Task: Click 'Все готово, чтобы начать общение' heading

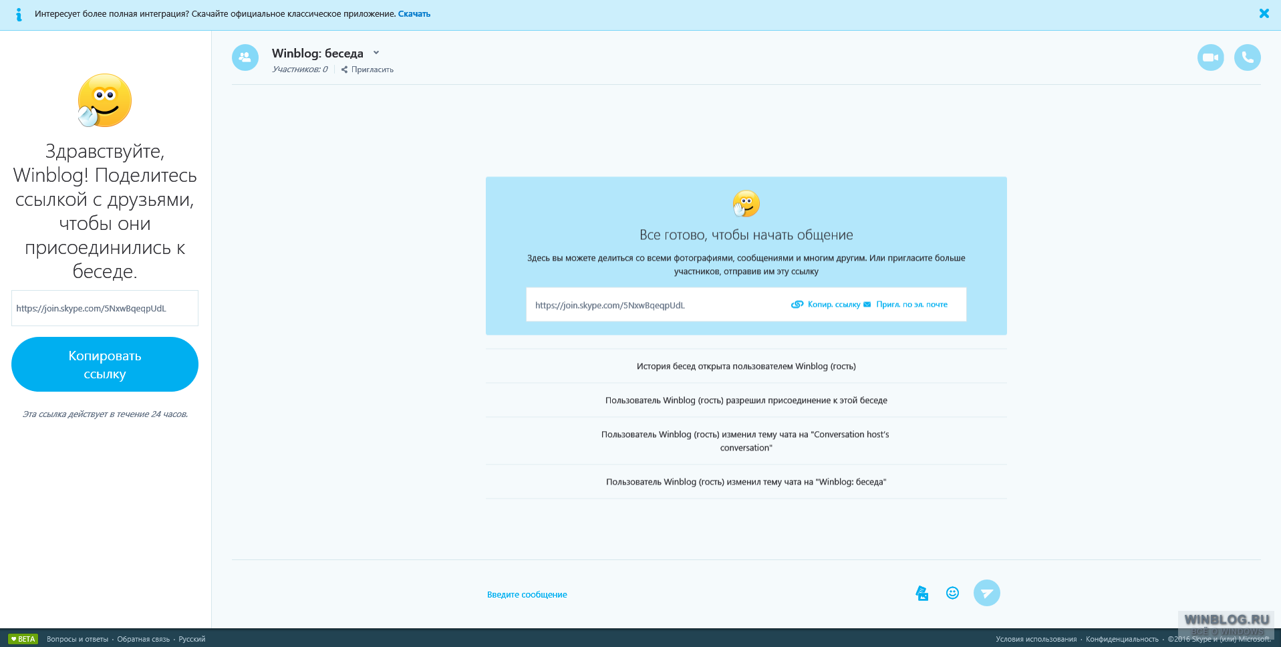Action: tap(746, 235)
